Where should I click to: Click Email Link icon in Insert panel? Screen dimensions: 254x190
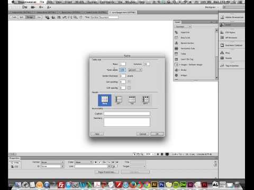[x=176, y=37]
